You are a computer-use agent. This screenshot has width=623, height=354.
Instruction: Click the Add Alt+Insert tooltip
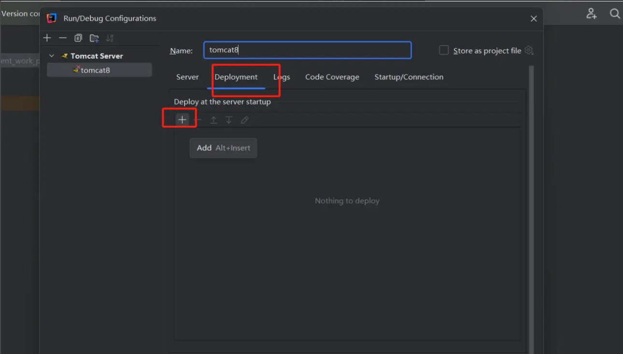click(223, 148)
